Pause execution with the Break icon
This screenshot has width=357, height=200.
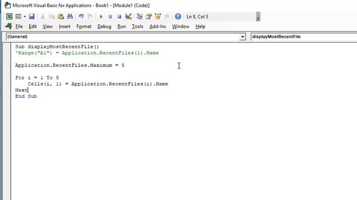pyautogui.click(x=110, y=17)
